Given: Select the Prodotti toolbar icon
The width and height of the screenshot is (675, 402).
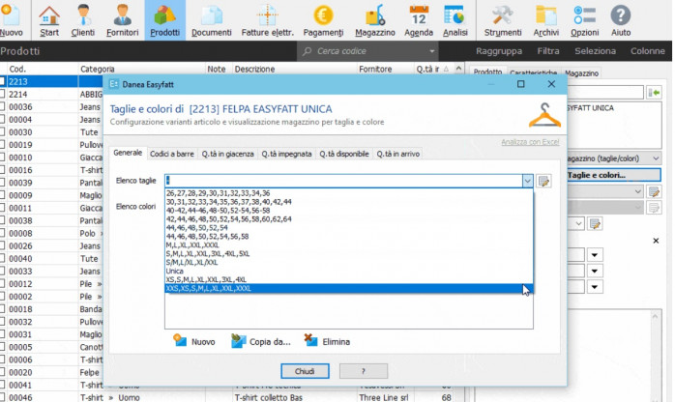Looking at the screenshot, I should (x=164, y=20).
